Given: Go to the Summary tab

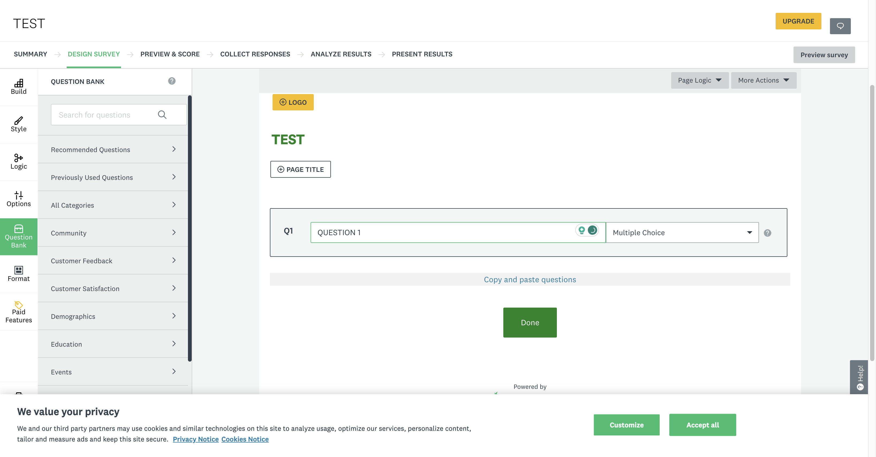Looking at the screenshot, I should 30,54.
